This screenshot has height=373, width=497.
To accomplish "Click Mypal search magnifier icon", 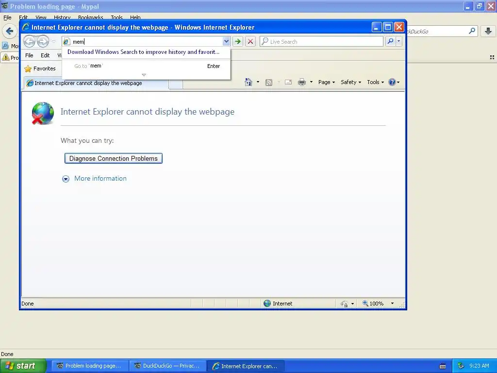I will coord(472,31).
